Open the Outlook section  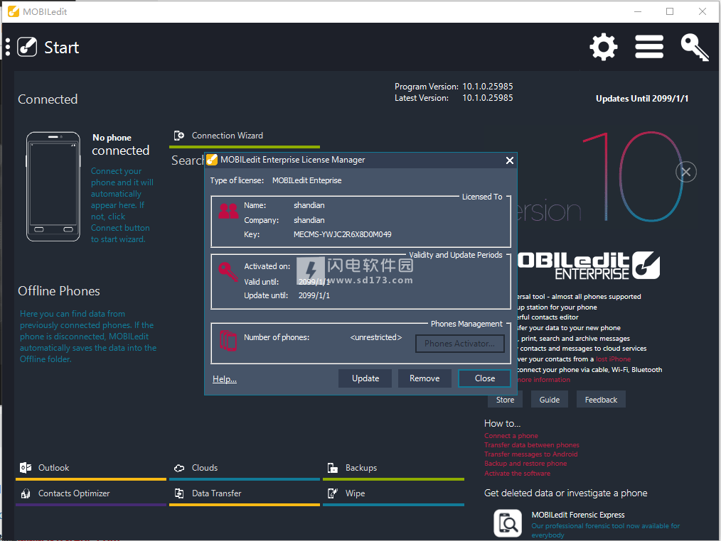(90, 469)
